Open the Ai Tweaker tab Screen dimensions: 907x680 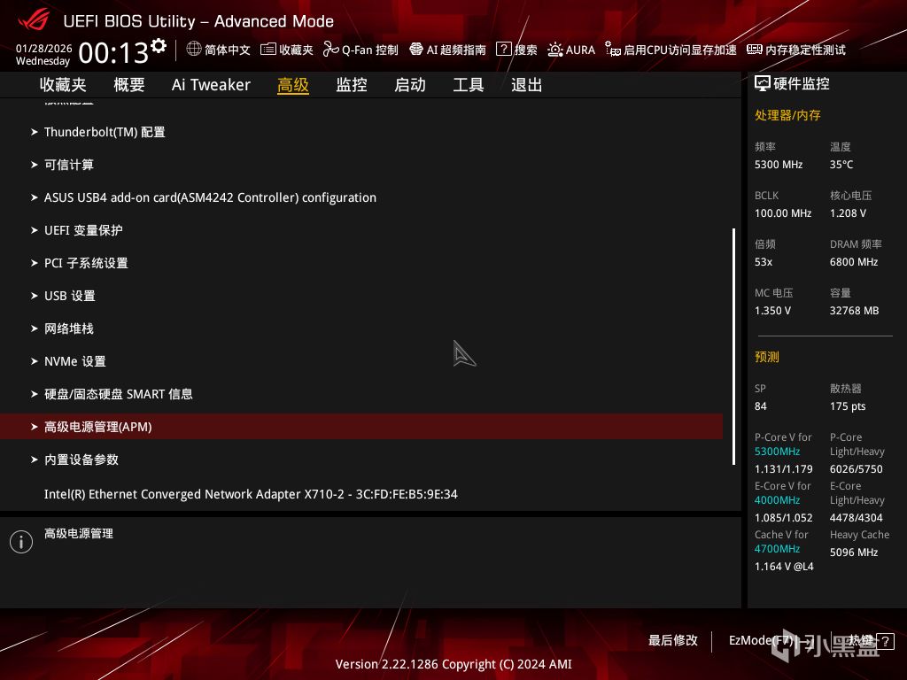(211, 85)
